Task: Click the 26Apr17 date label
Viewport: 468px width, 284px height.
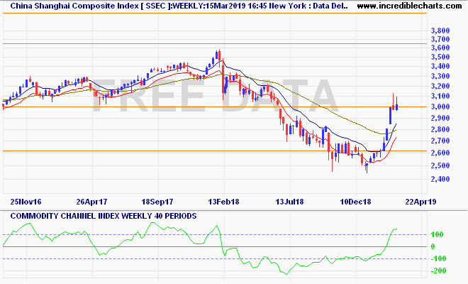Action: [89, 202]
